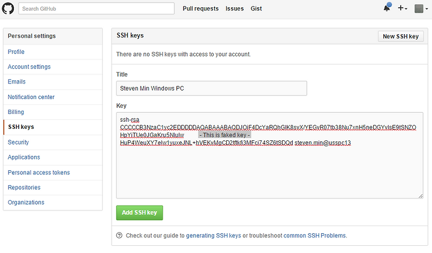
Task: Open the generating SSH keys guide
Action: pyautogui.click(x=214, y=236)
